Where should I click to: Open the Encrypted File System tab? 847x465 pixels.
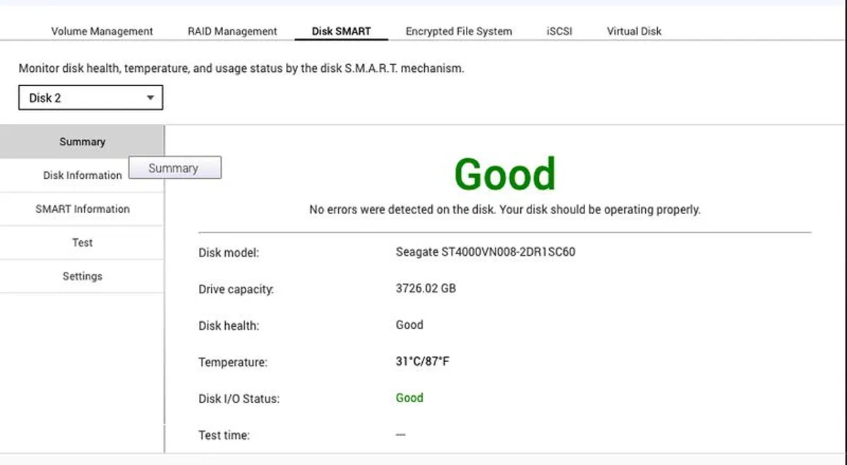pos(458,31)
